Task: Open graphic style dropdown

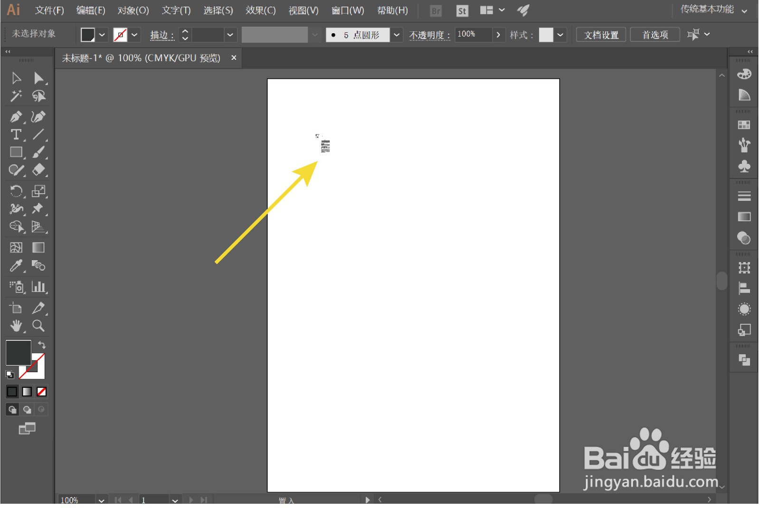Action: [x=560, y=35]
